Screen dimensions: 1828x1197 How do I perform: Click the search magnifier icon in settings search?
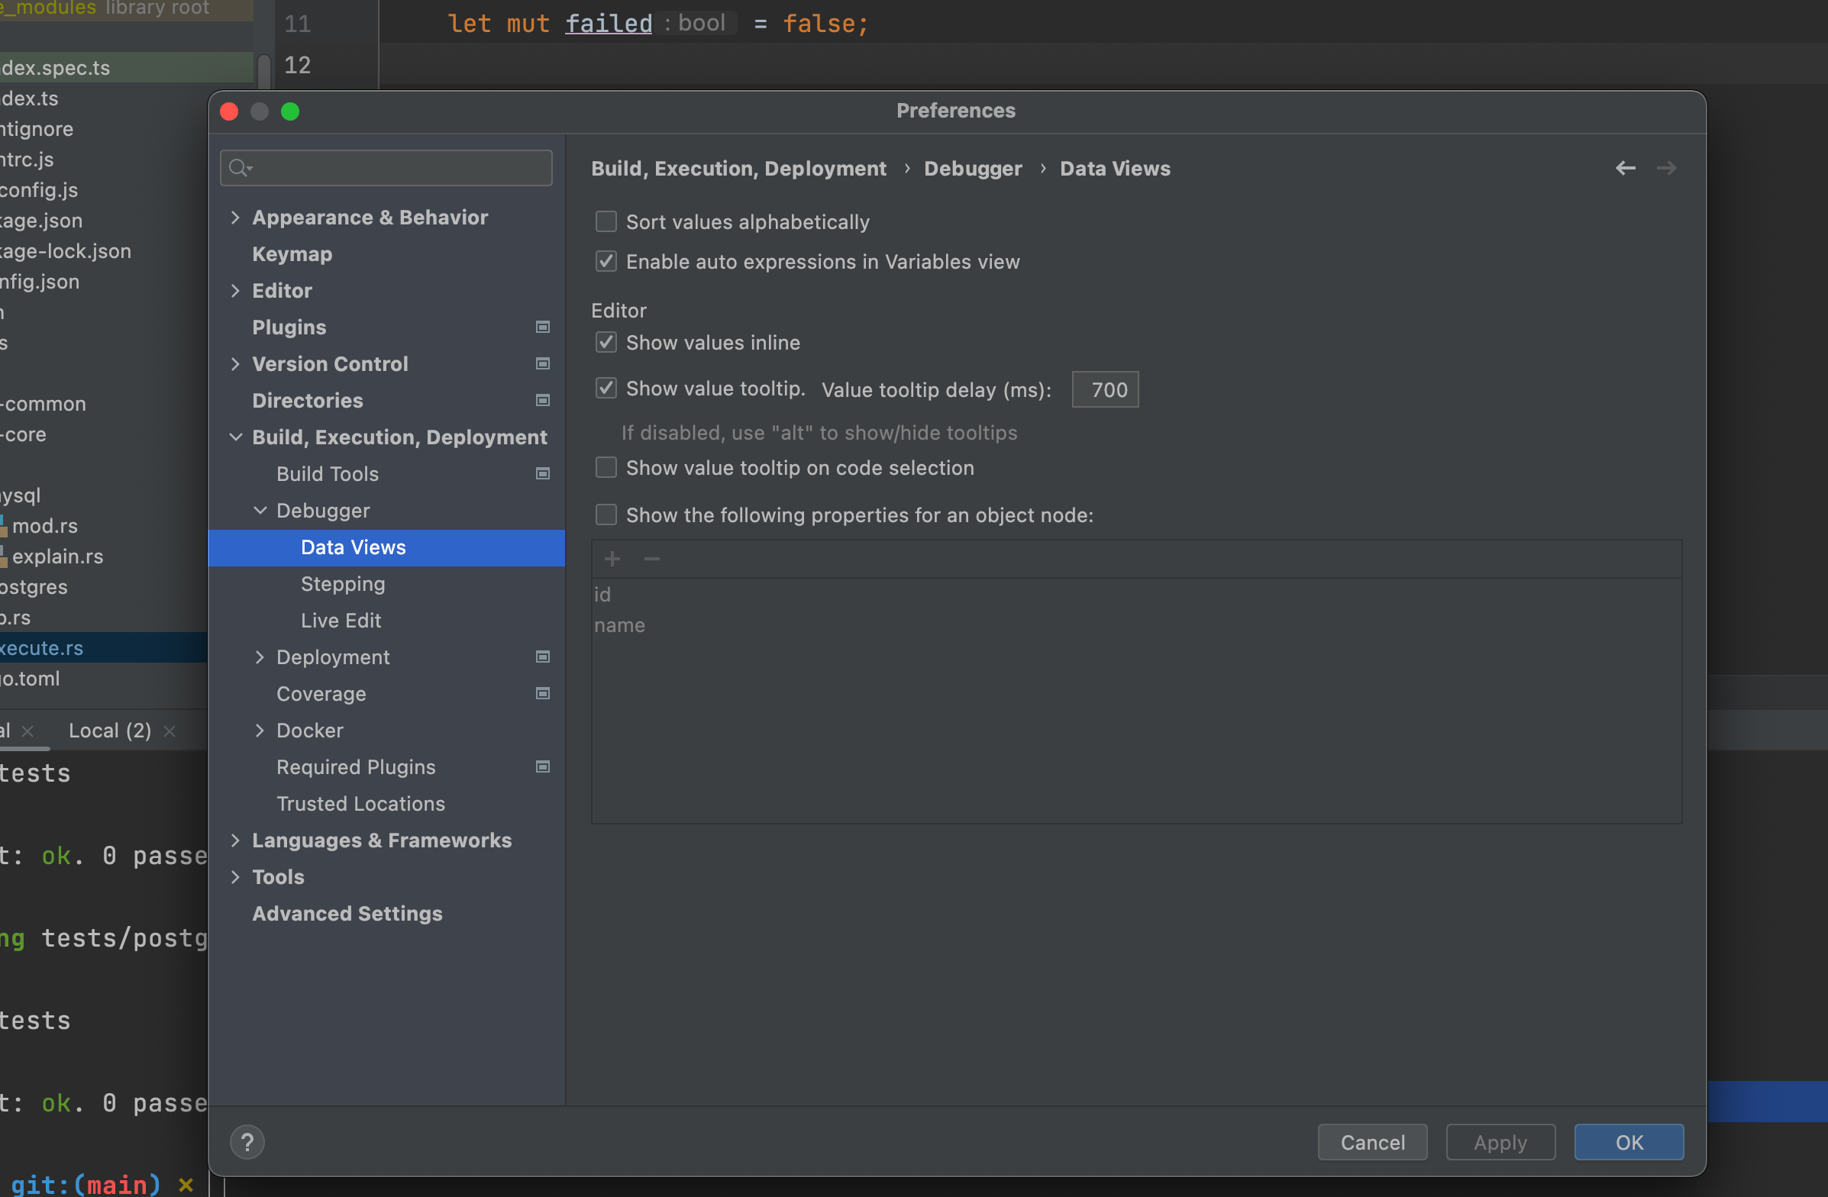point(239,167)
